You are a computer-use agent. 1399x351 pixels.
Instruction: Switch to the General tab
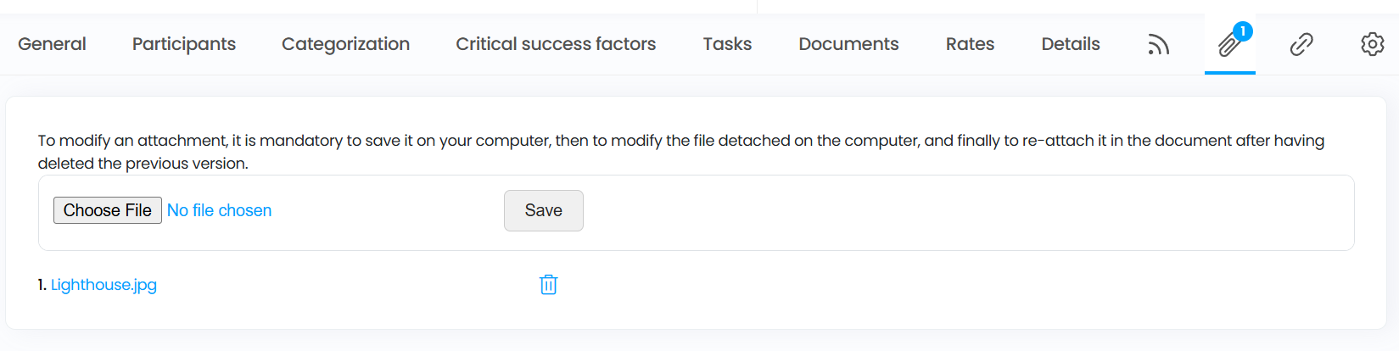52,44
